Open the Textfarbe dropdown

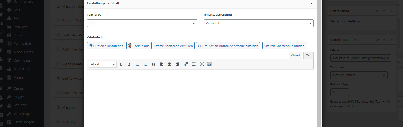pyautogui.click(x=142, y=23)
